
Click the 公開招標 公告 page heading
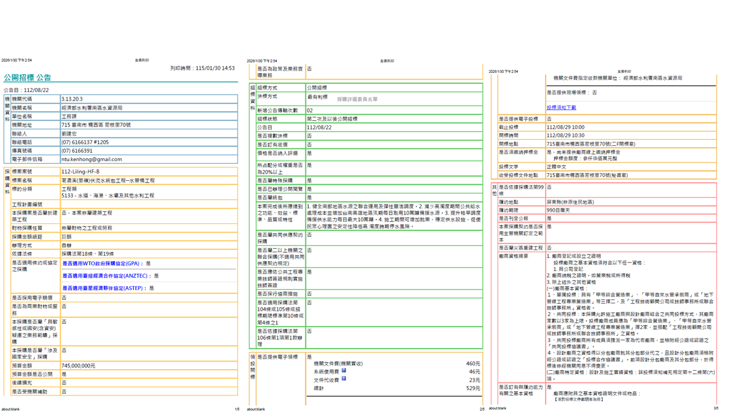click(27, 77)
